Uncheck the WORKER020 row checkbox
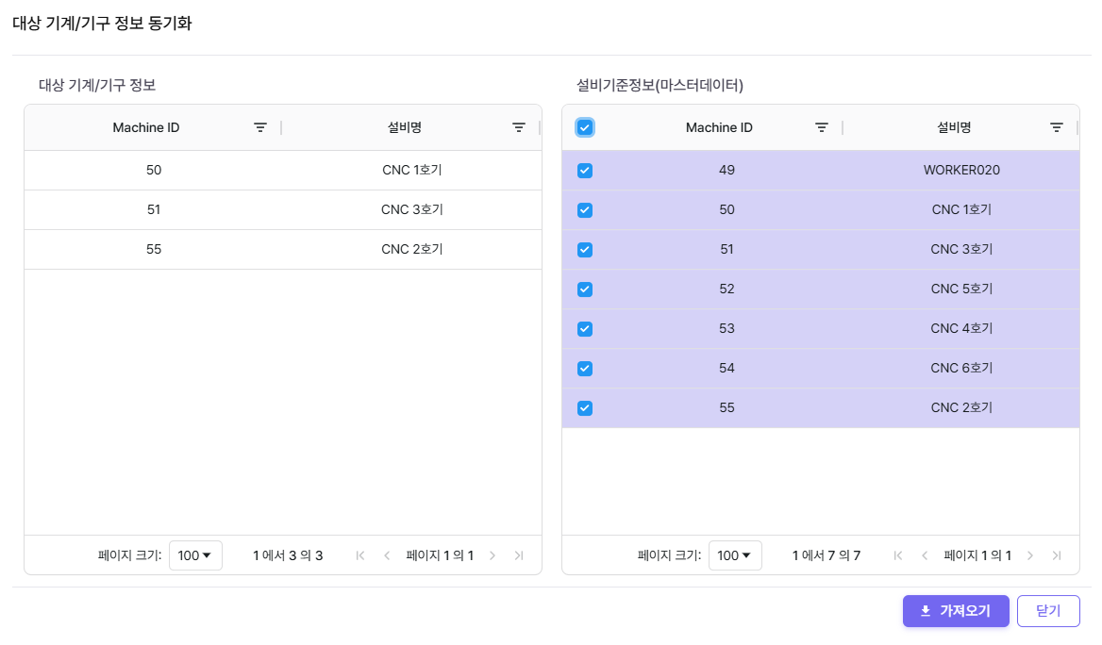The height and width of the screenshot is (645, 1102). click(x=585, y=171)
